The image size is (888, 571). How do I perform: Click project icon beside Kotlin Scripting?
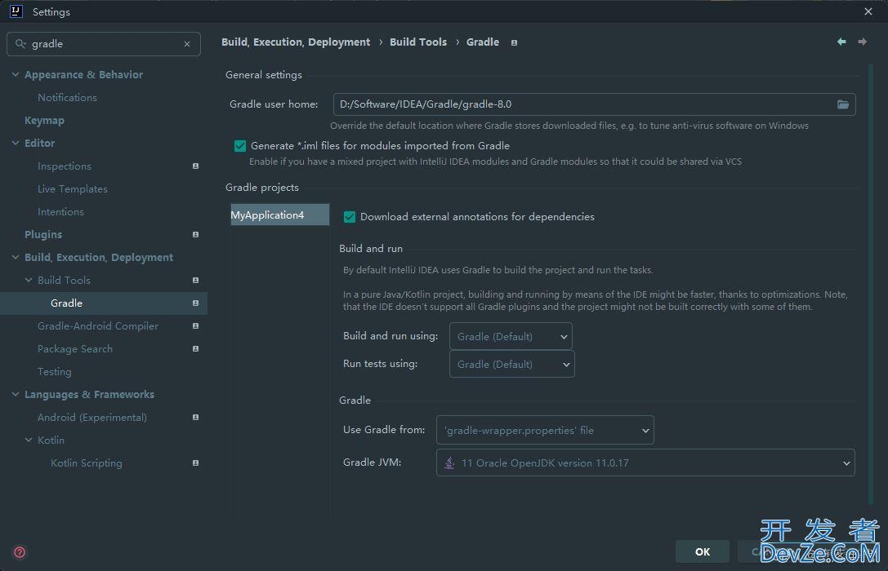(x=195, y=463)
